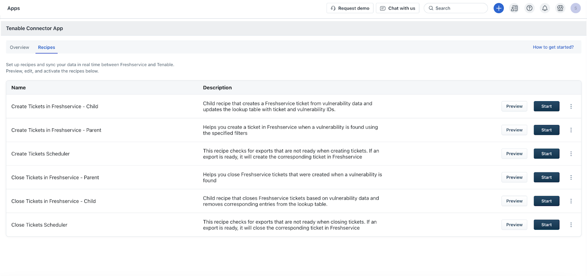Open the marketplace store icon
Image resolution: width=587 pixels, height=276 pixels.
(560, 8)
